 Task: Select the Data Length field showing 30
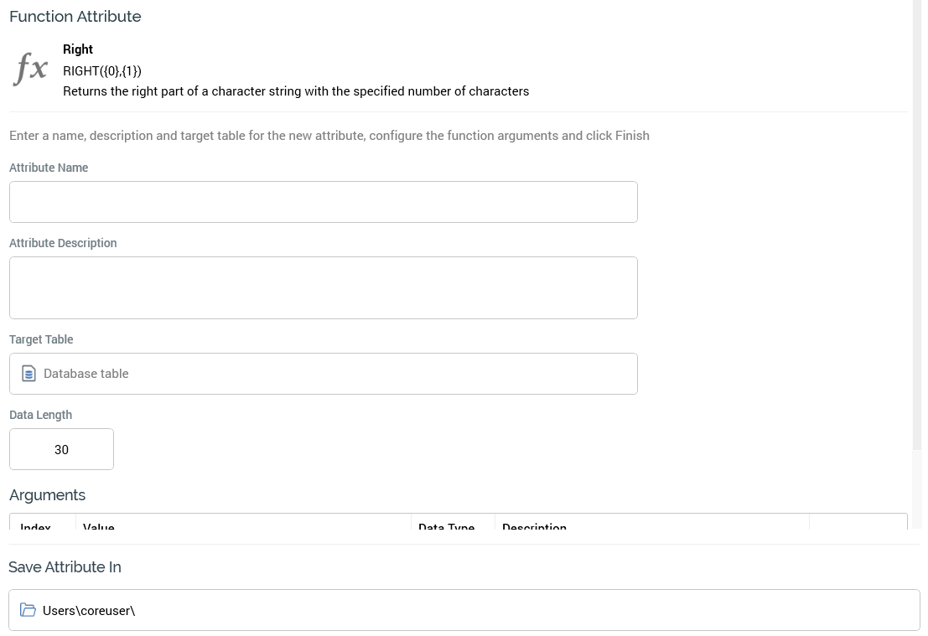61,449
